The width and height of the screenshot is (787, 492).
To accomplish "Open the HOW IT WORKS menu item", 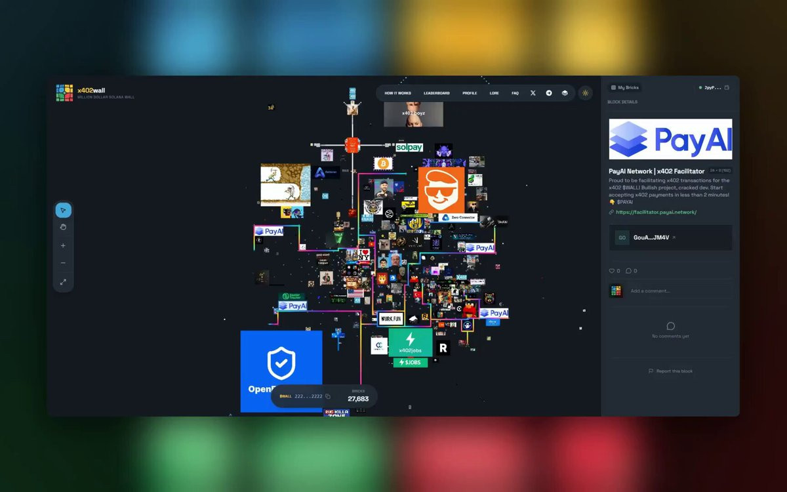I will [x=397, y=93].
